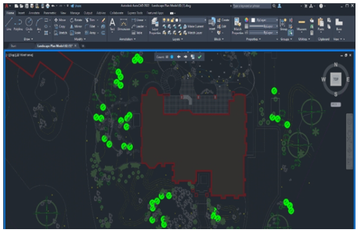358x231 pixels.
Task: Go to previous counted object arrow
Action: pyautogui.click(x=179, y=57)
